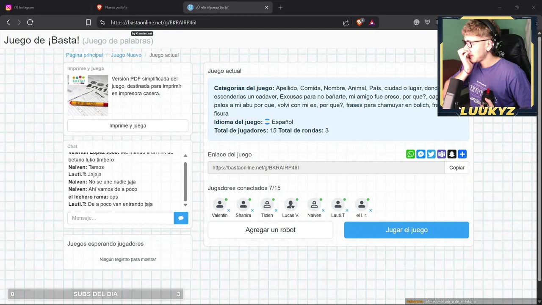
Task: Click Lauti.T's player avatar
Action: tap(338, 205)
